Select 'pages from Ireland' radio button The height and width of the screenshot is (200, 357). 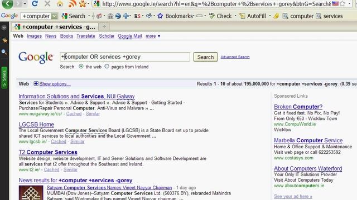107,67
